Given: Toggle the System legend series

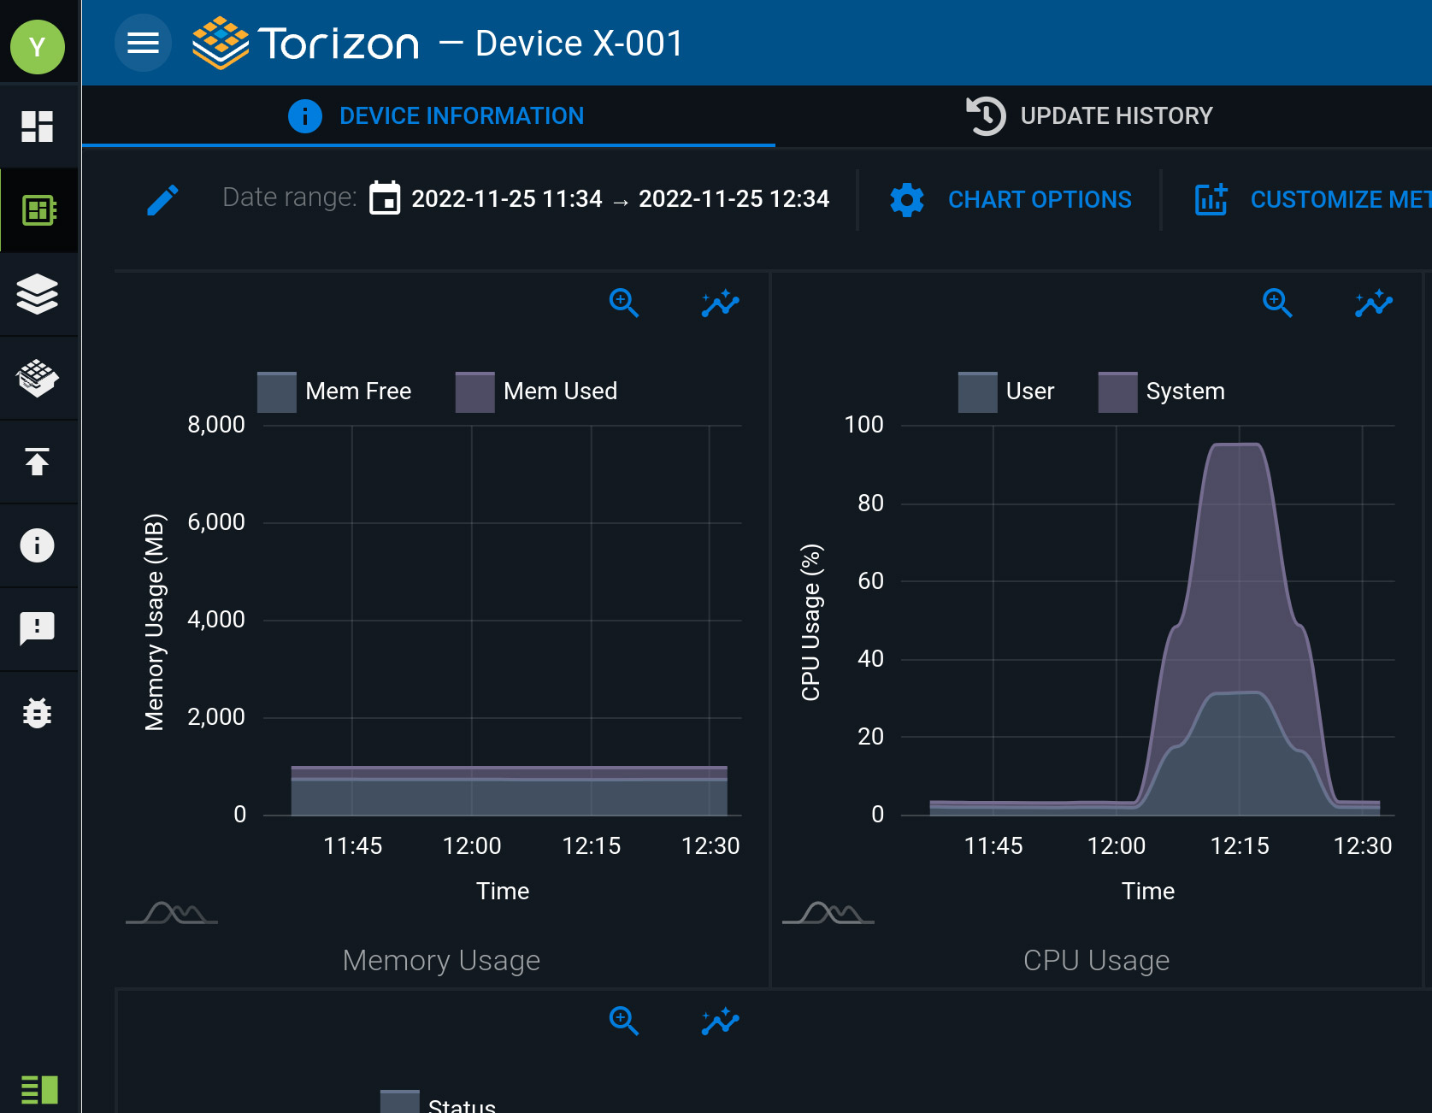Looking at the screenshot, I should [1162, 392].
